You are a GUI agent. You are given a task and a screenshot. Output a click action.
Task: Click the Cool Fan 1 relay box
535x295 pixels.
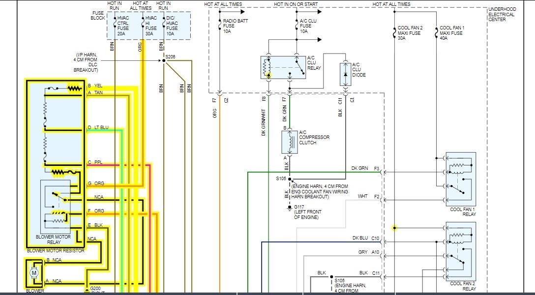click(x=461, y=179)
